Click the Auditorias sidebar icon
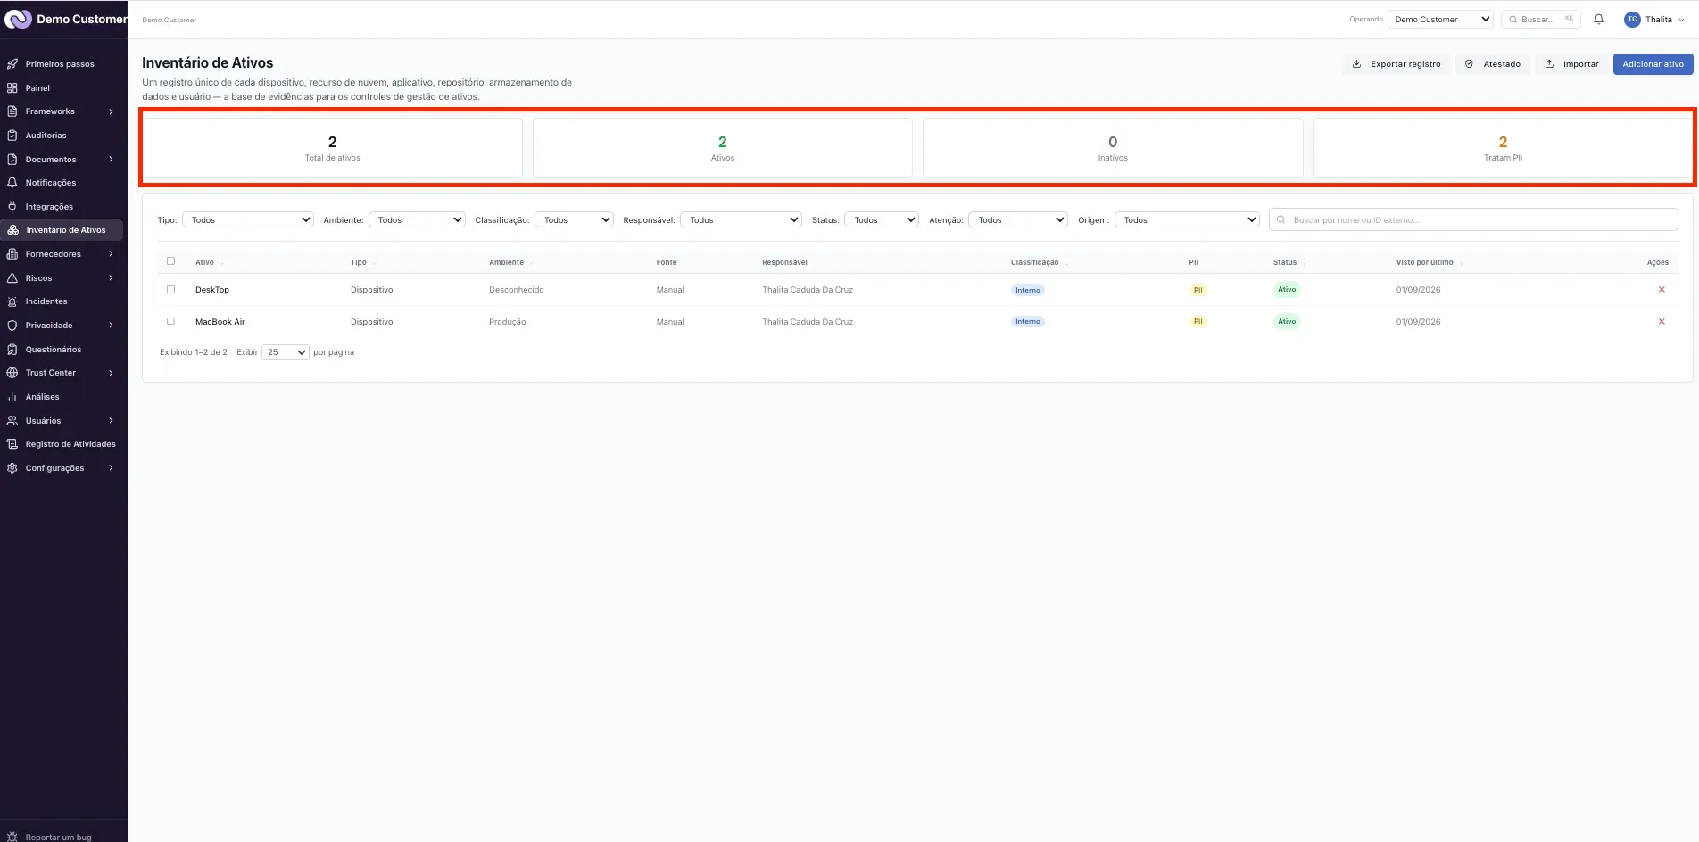Screen dimensions: 1699x842 12,136
